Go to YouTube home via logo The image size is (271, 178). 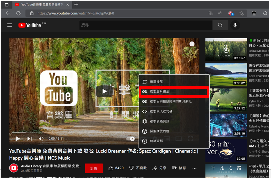pyautogui.click(x=30, y=25)
